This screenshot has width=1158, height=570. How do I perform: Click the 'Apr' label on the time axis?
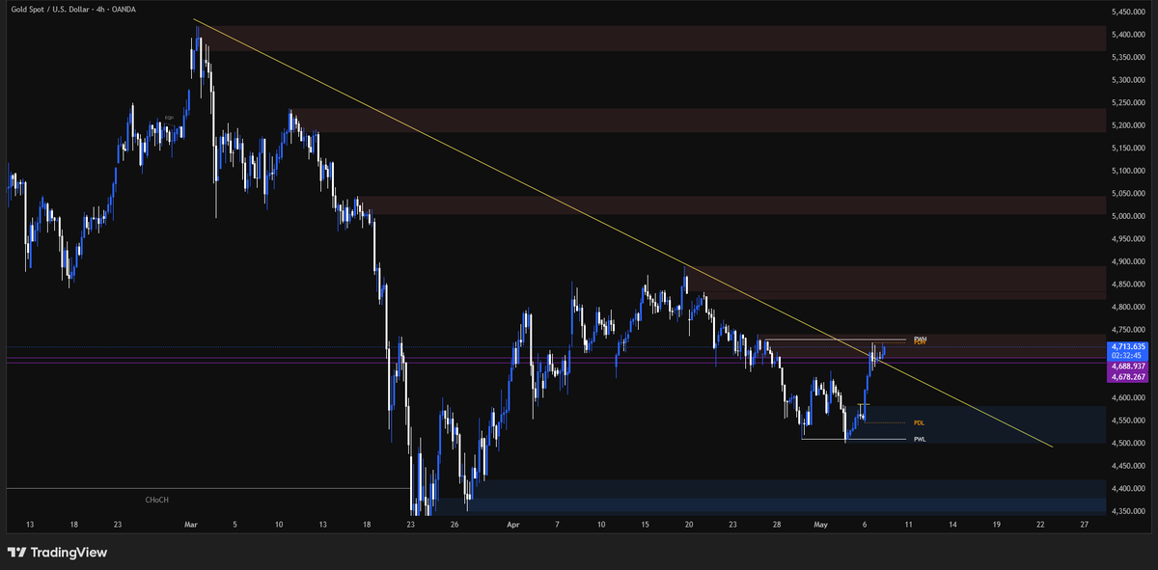click(x=512, y=525)
